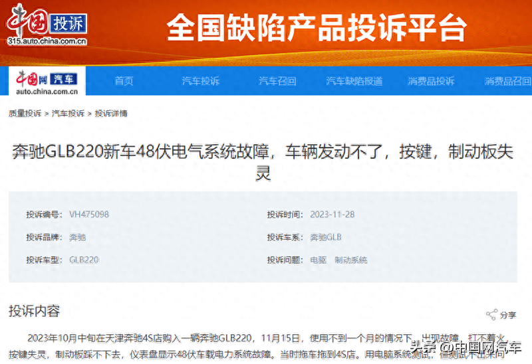The image size is (532, 364).
Task: Click the 质量投诉 breadcrumb link
Action: pos(25,114)
